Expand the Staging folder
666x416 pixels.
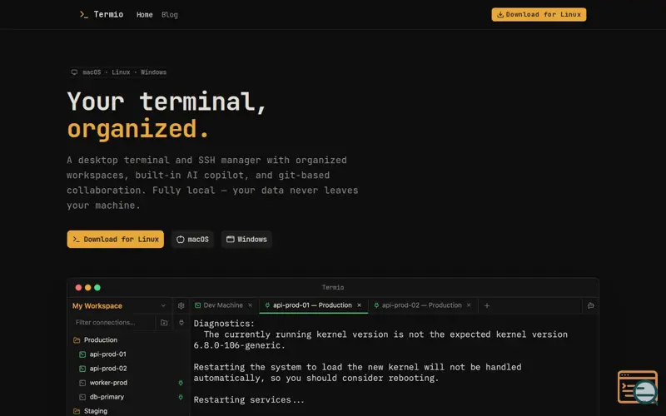[x=95, y=411]
